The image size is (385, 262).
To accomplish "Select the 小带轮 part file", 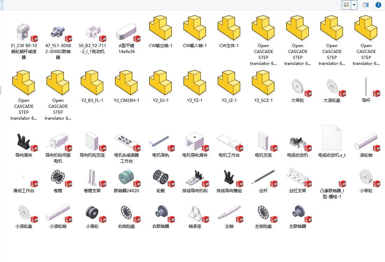I will click(366, 178).
